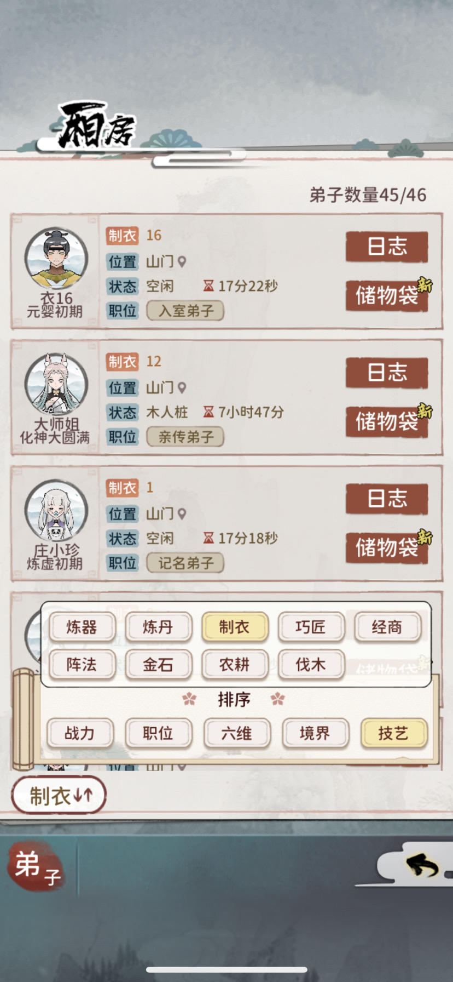Tap 入室弟子 position tag
Image resolution: width=453 pixels, height=982 pixels.
point(185,311)
